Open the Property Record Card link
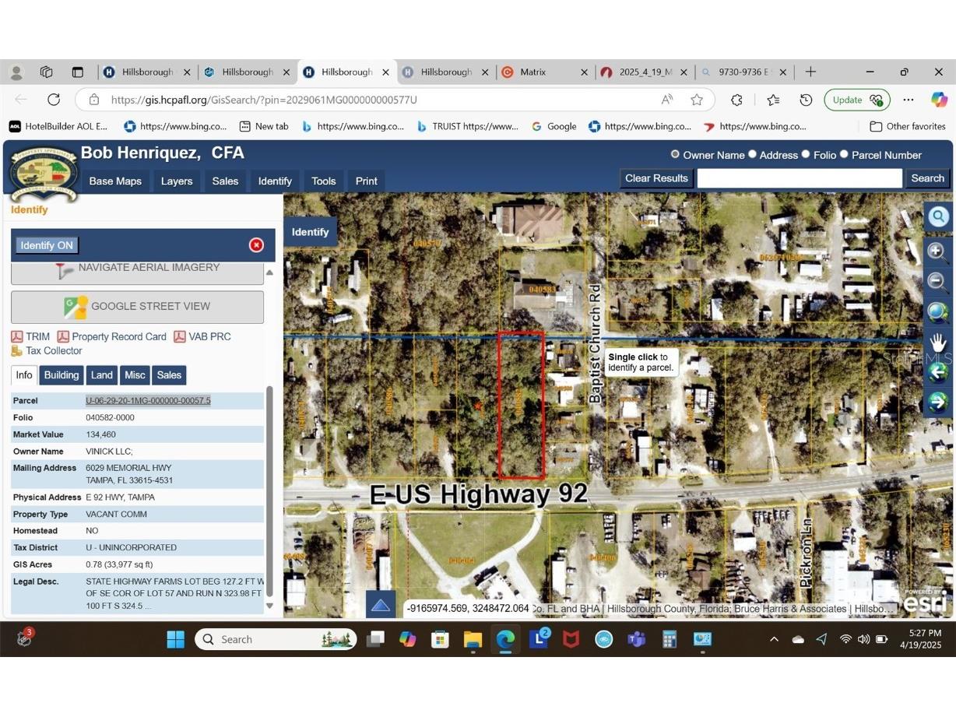Image resolution: width=956 pixels, height=717 pixels. (118, 337)
